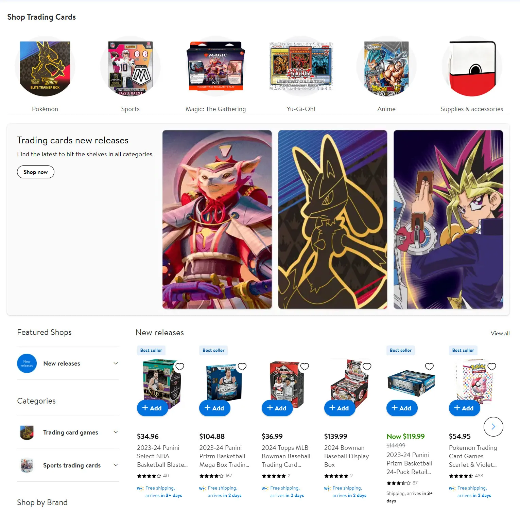The image size is (520, 513).
Task: Open View all new releases link
Action: [x=500, y=333]
